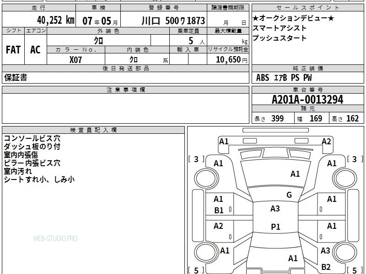This screenshot has width=366, height=274.
Task: Click the 輸入車 header
Action: [188, 50]
